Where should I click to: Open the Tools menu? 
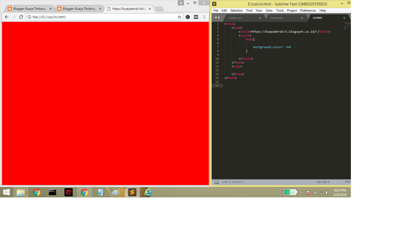(280, 11)
